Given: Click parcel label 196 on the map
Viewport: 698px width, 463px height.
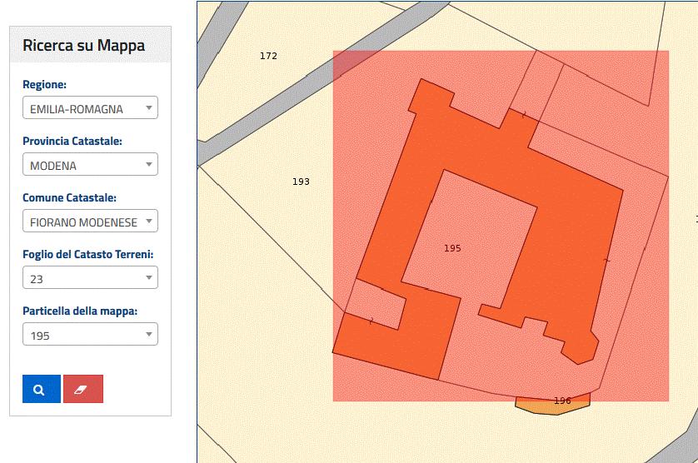Looking at the screenshot, I should (x=562, y=401).
